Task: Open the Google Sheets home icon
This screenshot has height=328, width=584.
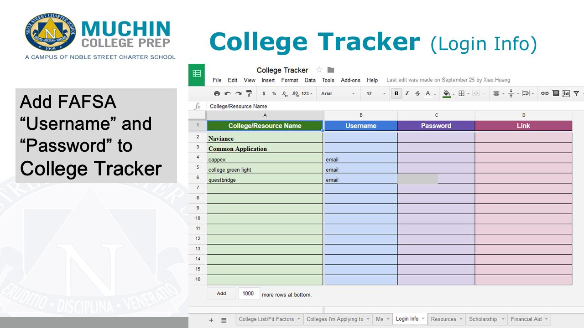Action: pyautogui.click(x=197, y=74)
